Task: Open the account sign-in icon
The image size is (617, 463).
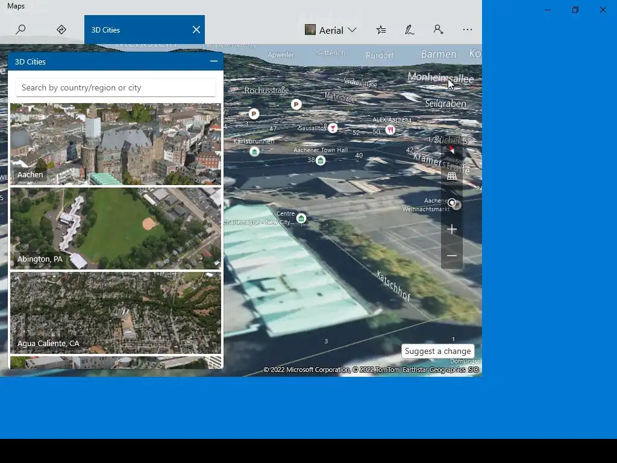Action: coord(439,30)
